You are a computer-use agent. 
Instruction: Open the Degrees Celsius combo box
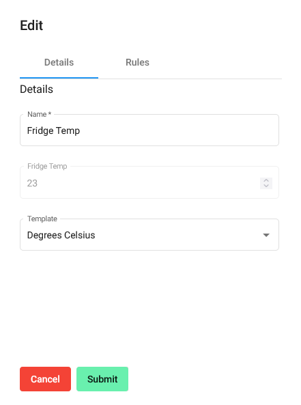[x=149, y=235]
